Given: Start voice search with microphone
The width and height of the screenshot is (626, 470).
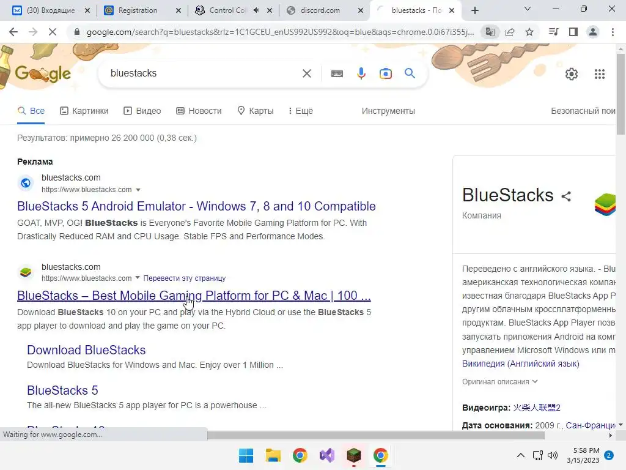Looking at the screenshot, I should [361, 73].
